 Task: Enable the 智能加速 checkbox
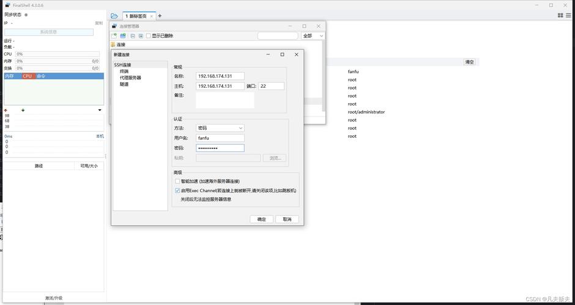[x=177, y=181]
